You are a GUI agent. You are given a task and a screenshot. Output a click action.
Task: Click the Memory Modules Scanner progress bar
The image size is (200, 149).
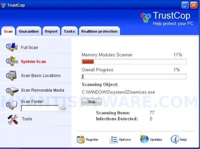click(134, 62)
